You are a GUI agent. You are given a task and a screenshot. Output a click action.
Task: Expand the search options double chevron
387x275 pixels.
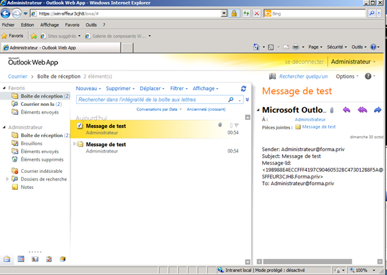248,100
